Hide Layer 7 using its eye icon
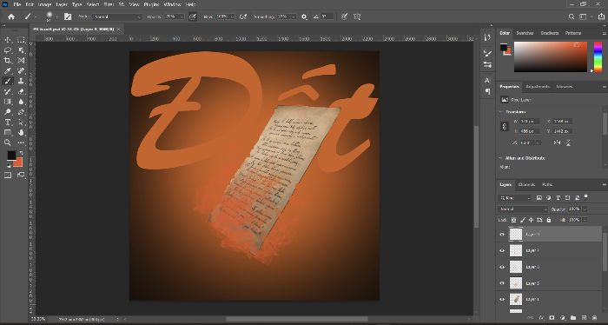This screenshot has height=325, width=608. [502, 250]
